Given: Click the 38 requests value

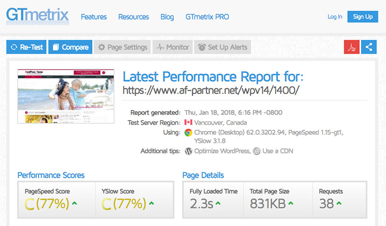Looking at the screenshot, I should (326, 204).
